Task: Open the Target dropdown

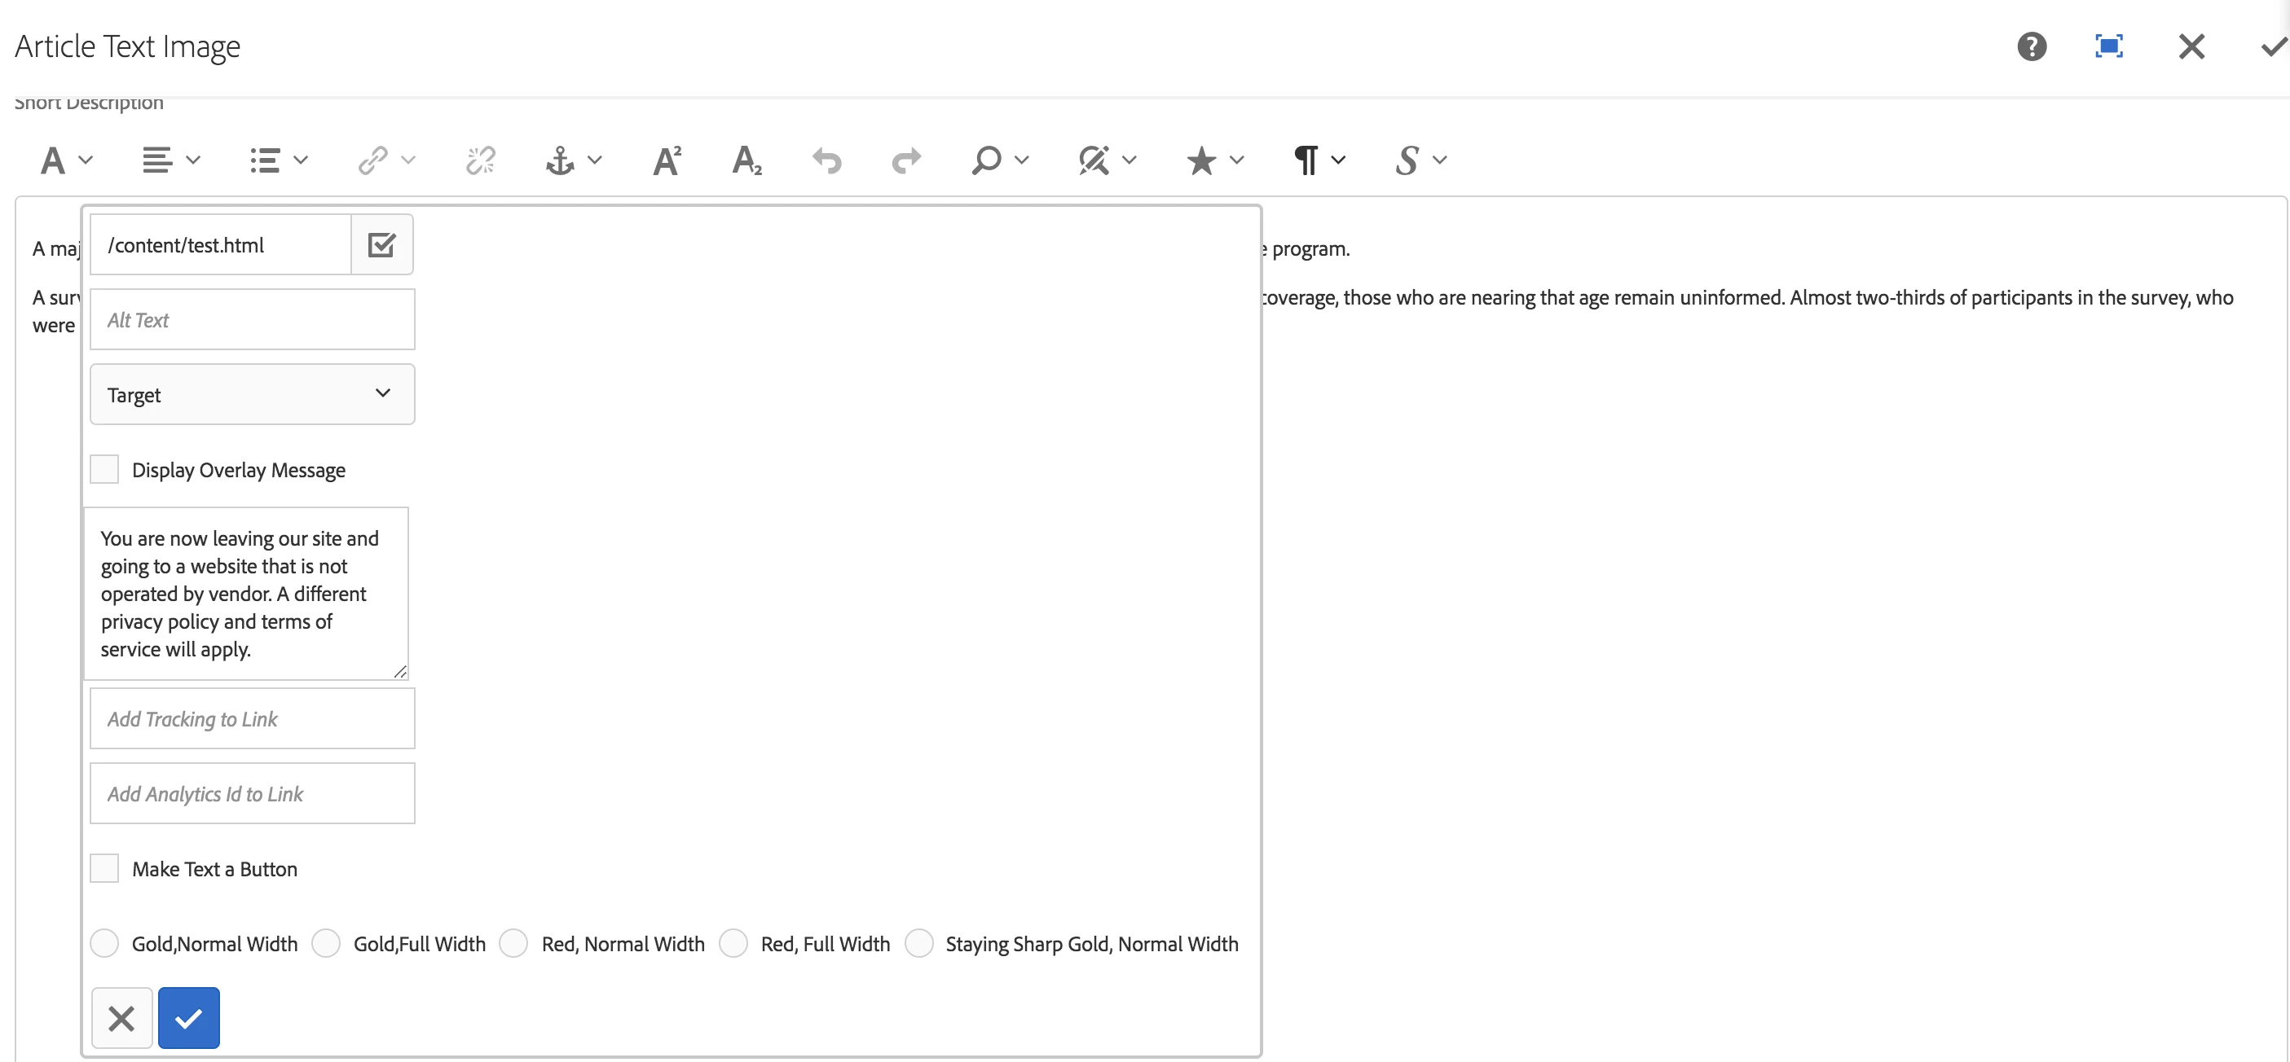Action: 252,393
